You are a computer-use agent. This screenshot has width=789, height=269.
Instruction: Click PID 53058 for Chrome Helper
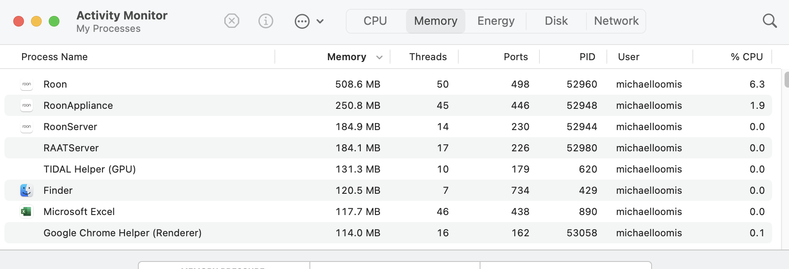pos(582,233)
